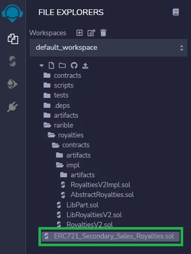Image resolution: width=191 pixels, height=254 pixels.
Task: Open Deploy & run transactions sidebar icon
Action: click(x=12, y=84)
